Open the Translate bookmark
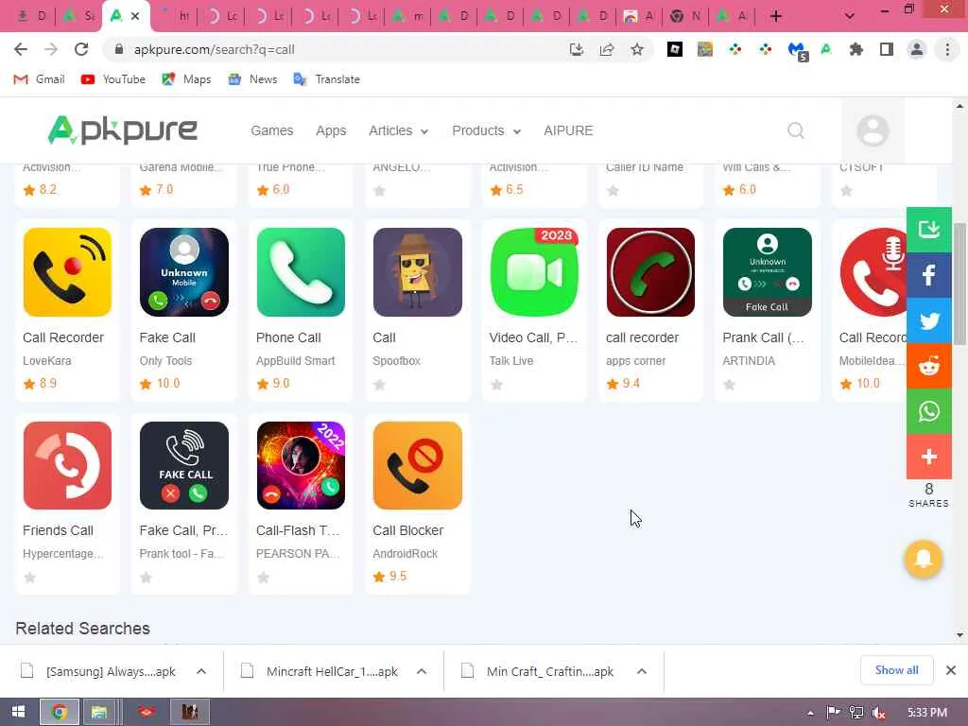968x726 pixels. (326, 79)
